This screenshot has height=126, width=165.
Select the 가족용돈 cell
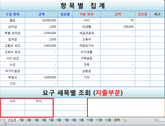87,58
